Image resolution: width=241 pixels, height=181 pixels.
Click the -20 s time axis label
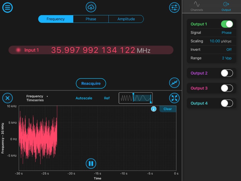pyautogui.click(x=71, y=173)
